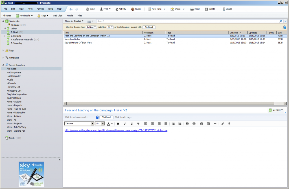Viewport: 289px width, 189px height.
Task: Insert a horizontal rule in the note
Action: 215,124
